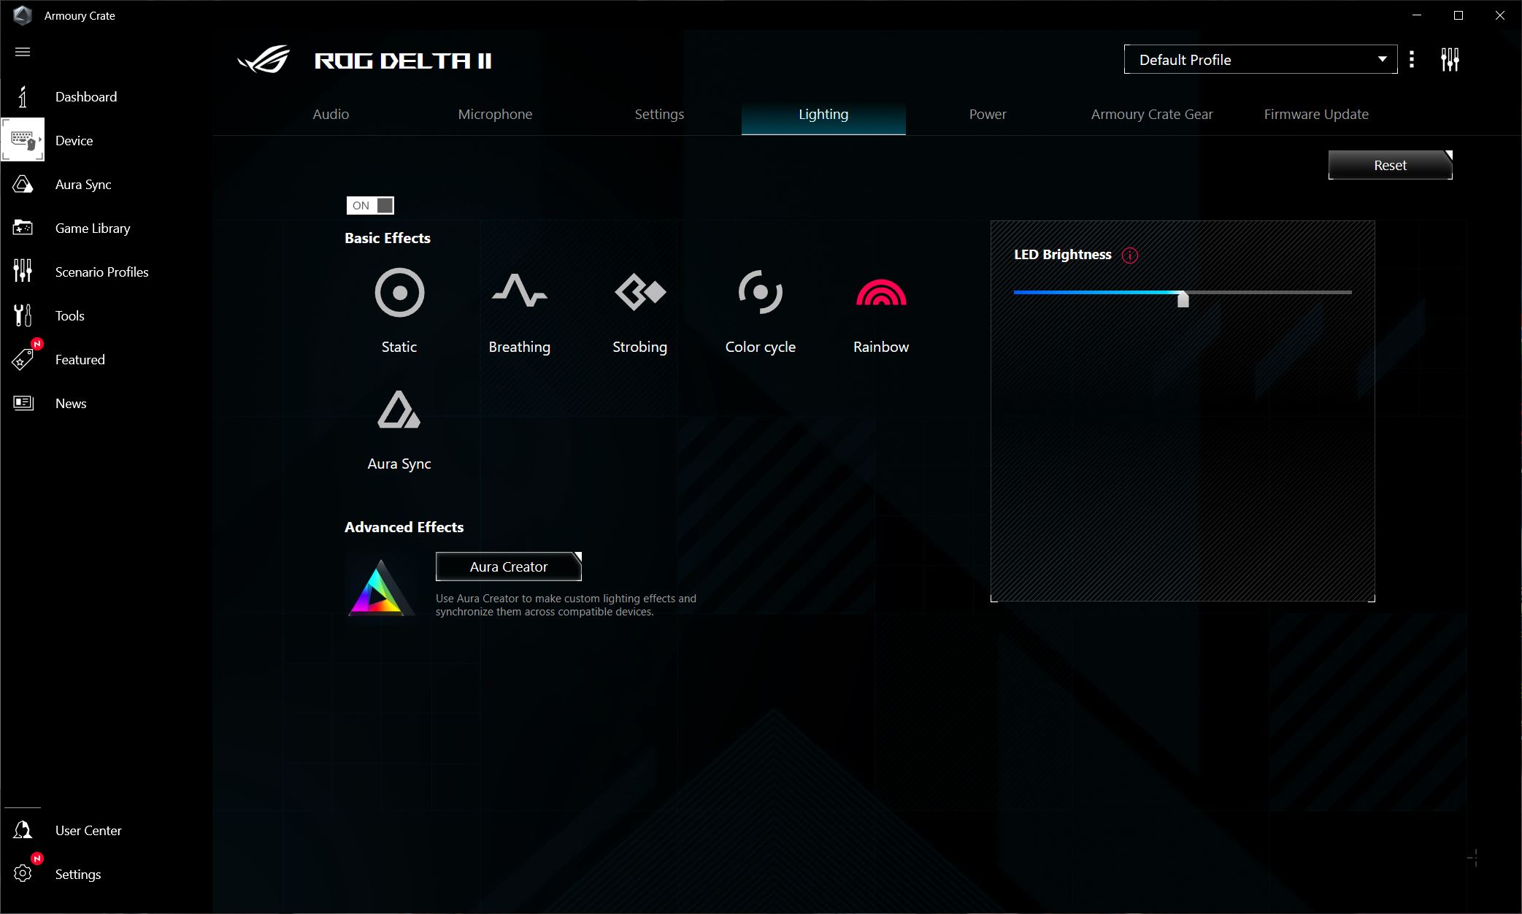Click the Color cycle effect label
1522x914 pixels.
[x=761, y=347]
